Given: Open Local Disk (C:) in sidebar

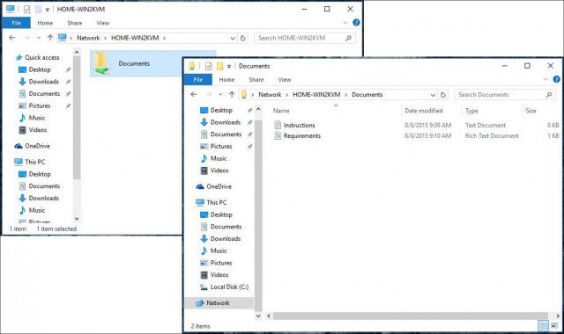Looking at the screenshot, I should (x=229, y=287).
